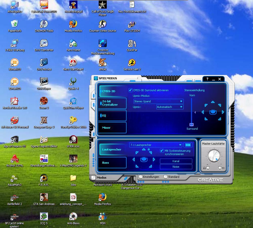Switch to the CMSS-3D tab
Viewport: 253px width, 228px height.
pos(112,91)
